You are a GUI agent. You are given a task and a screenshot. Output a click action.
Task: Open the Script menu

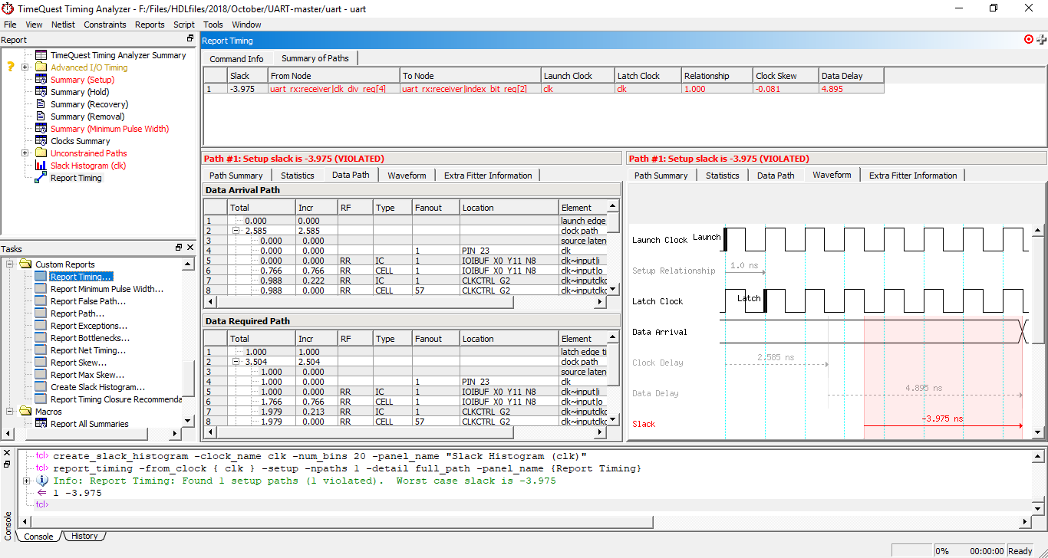tap(184, 25)
